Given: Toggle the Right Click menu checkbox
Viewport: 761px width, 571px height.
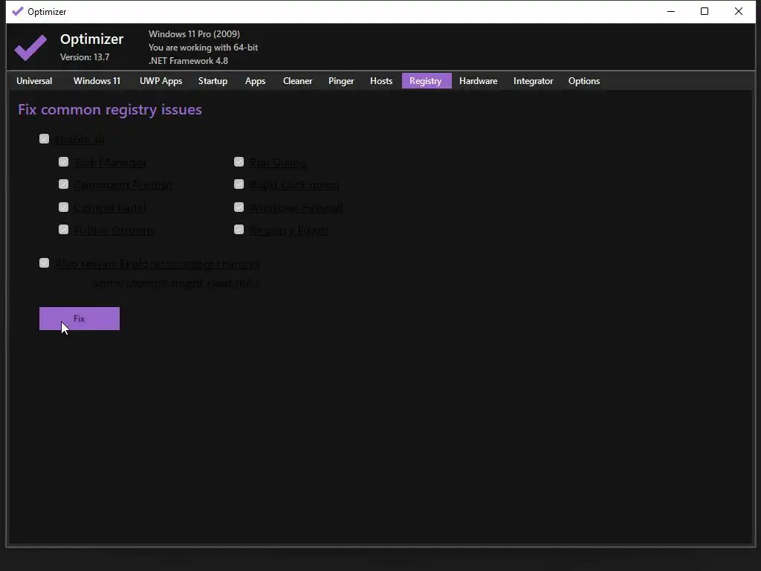Looking at the screenshot, I should click(239, 184).
